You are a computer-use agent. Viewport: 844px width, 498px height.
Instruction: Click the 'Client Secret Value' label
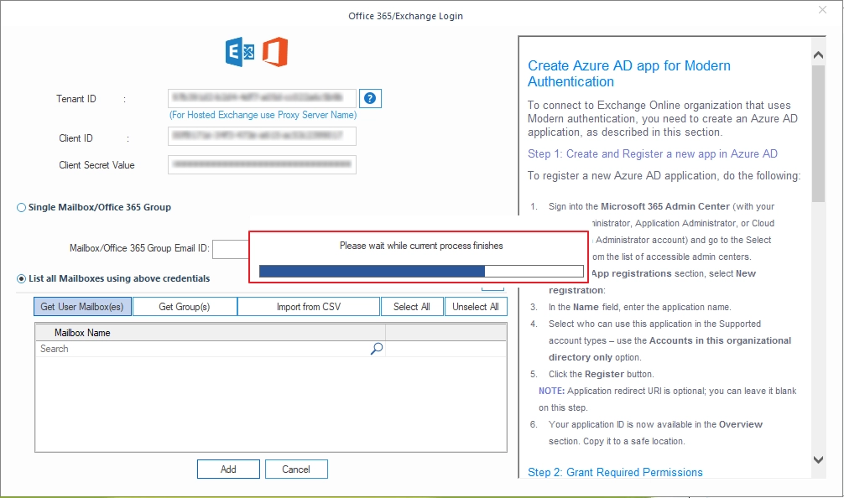pyautogui.click(x=96, y=165)
